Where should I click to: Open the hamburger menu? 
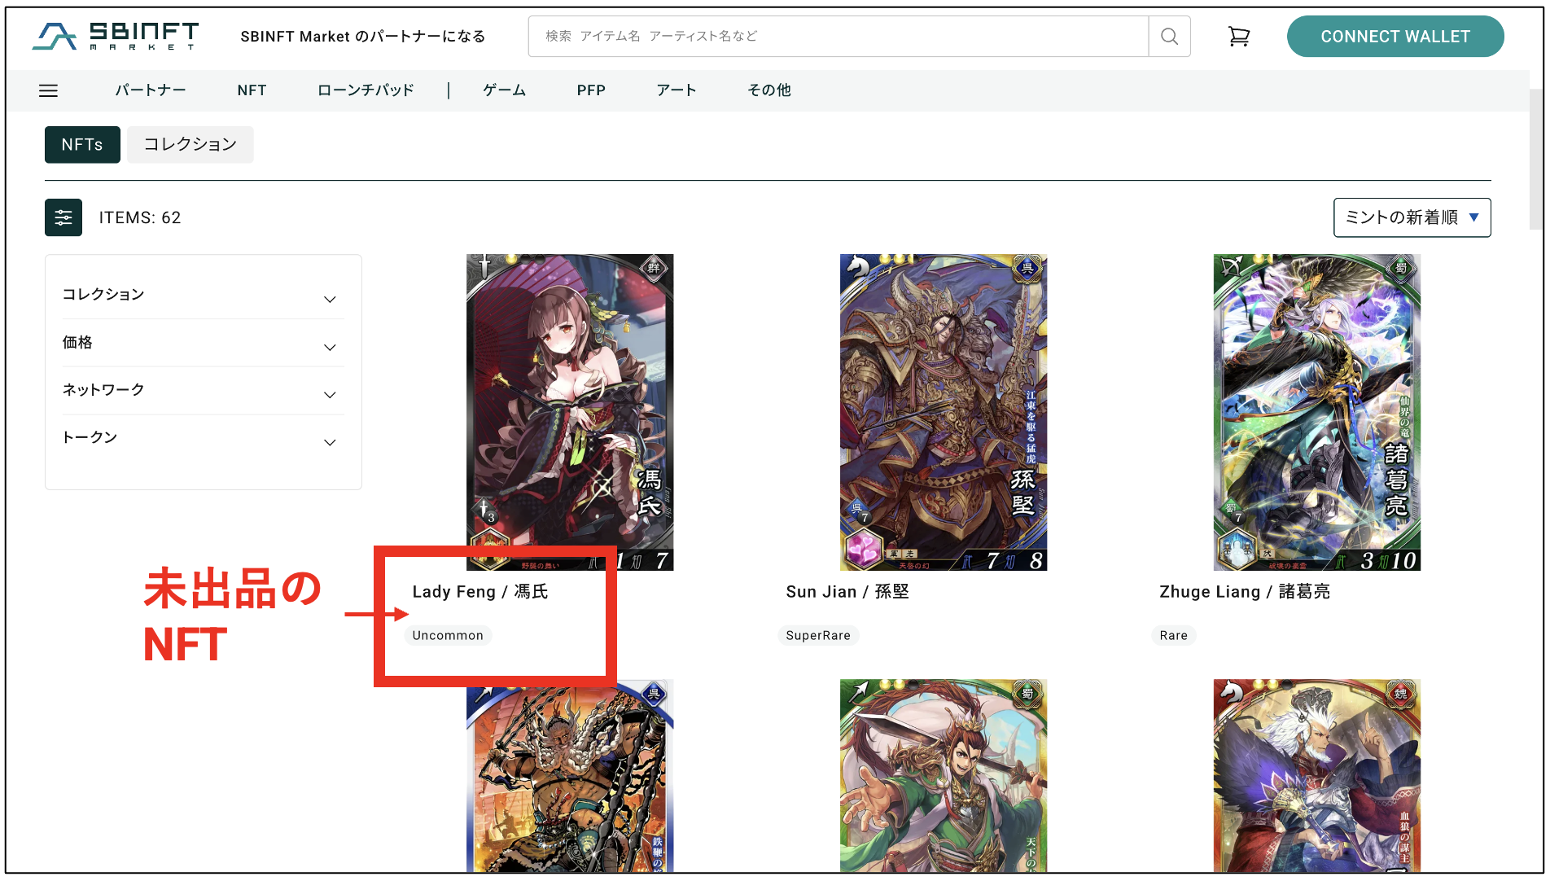coord(49,90)
